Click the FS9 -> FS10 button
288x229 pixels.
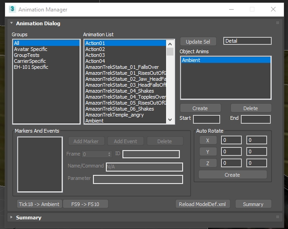[86, 204]
